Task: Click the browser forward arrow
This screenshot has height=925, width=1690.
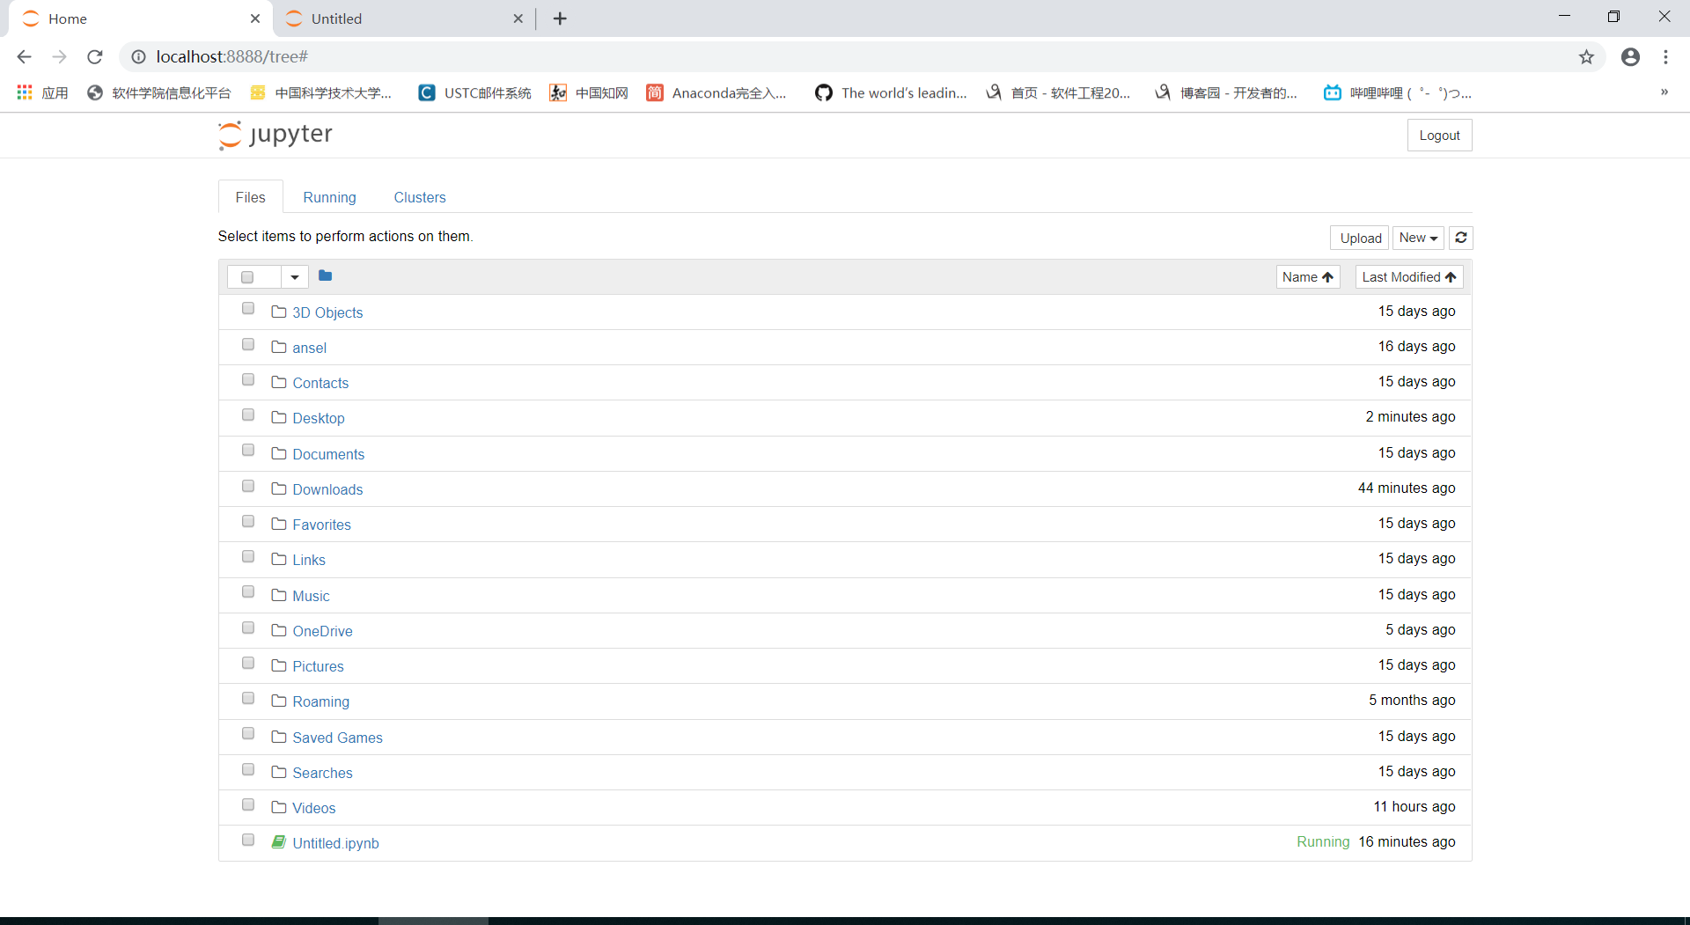Action: 59,56
